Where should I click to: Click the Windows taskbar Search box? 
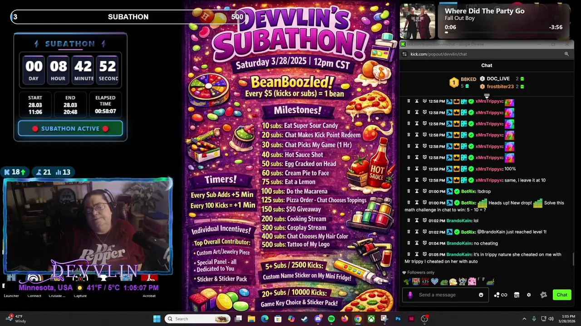point(198,319)
